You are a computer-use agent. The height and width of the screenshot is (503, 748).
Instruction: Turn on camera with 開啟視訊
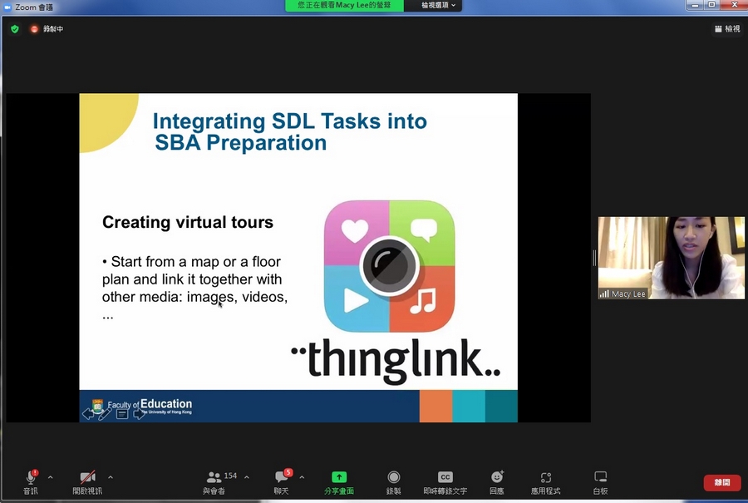(x=87, y=482)
